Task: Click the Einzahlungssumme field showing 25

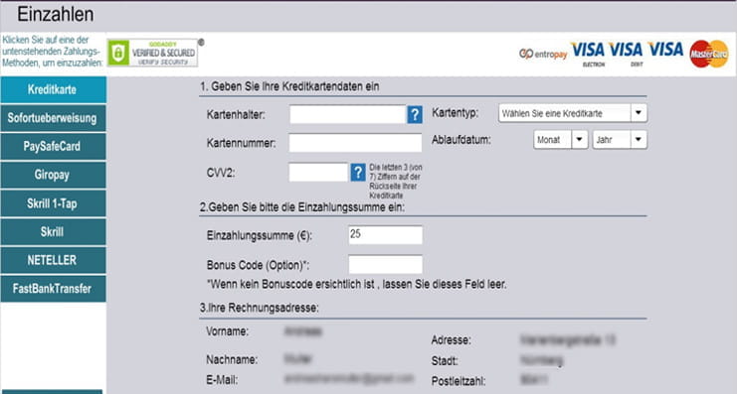Action: [386, 235]
